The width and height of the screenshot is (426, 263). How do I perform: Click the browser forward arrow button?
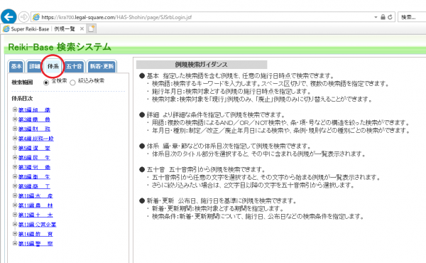coord(24,17)
